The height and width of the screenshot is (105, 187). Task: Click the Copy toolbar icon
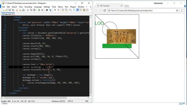(31, 10)
